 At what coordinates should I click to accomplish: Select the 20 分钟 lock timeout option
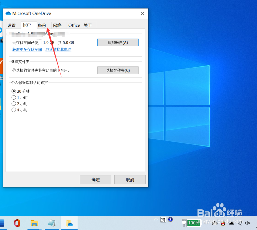(x=21, y=91)
